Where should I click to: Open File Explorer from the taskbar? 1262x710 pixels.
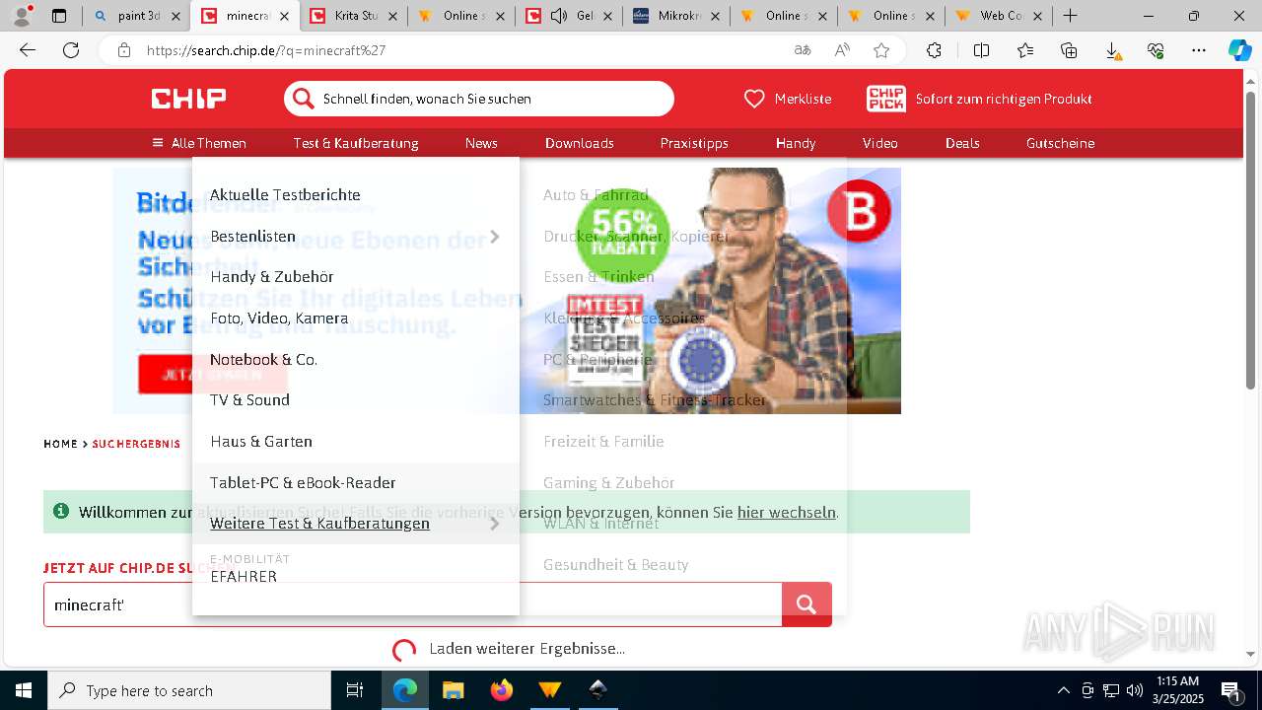click(x=453, y=690)
